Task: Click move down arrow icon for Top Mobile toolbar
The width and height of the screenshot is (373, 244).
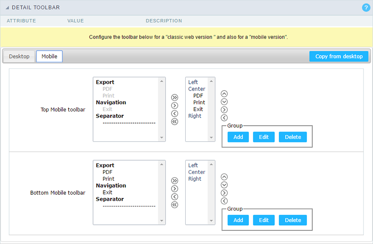Action: pyautogui.click(x=224, y=102)
